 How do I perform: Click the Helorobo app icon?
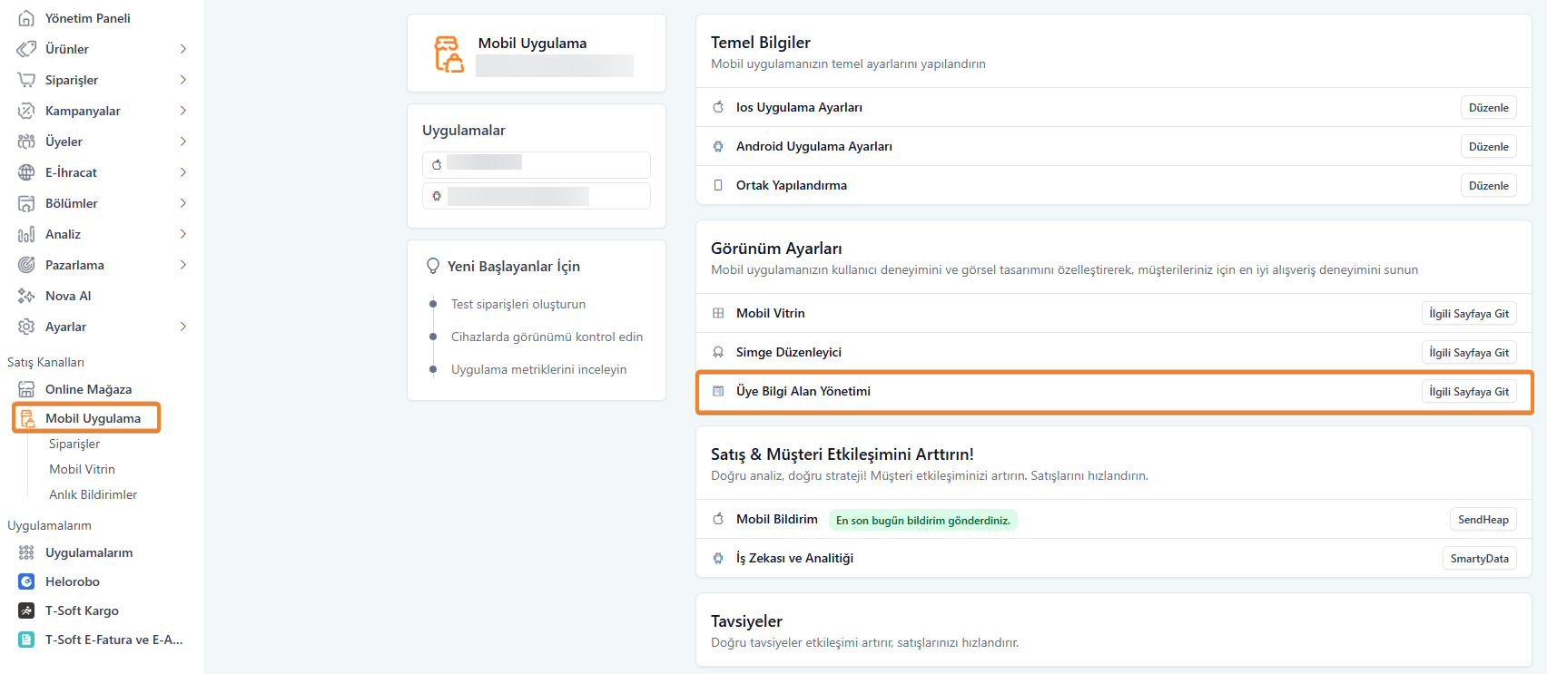coord(26,581)
